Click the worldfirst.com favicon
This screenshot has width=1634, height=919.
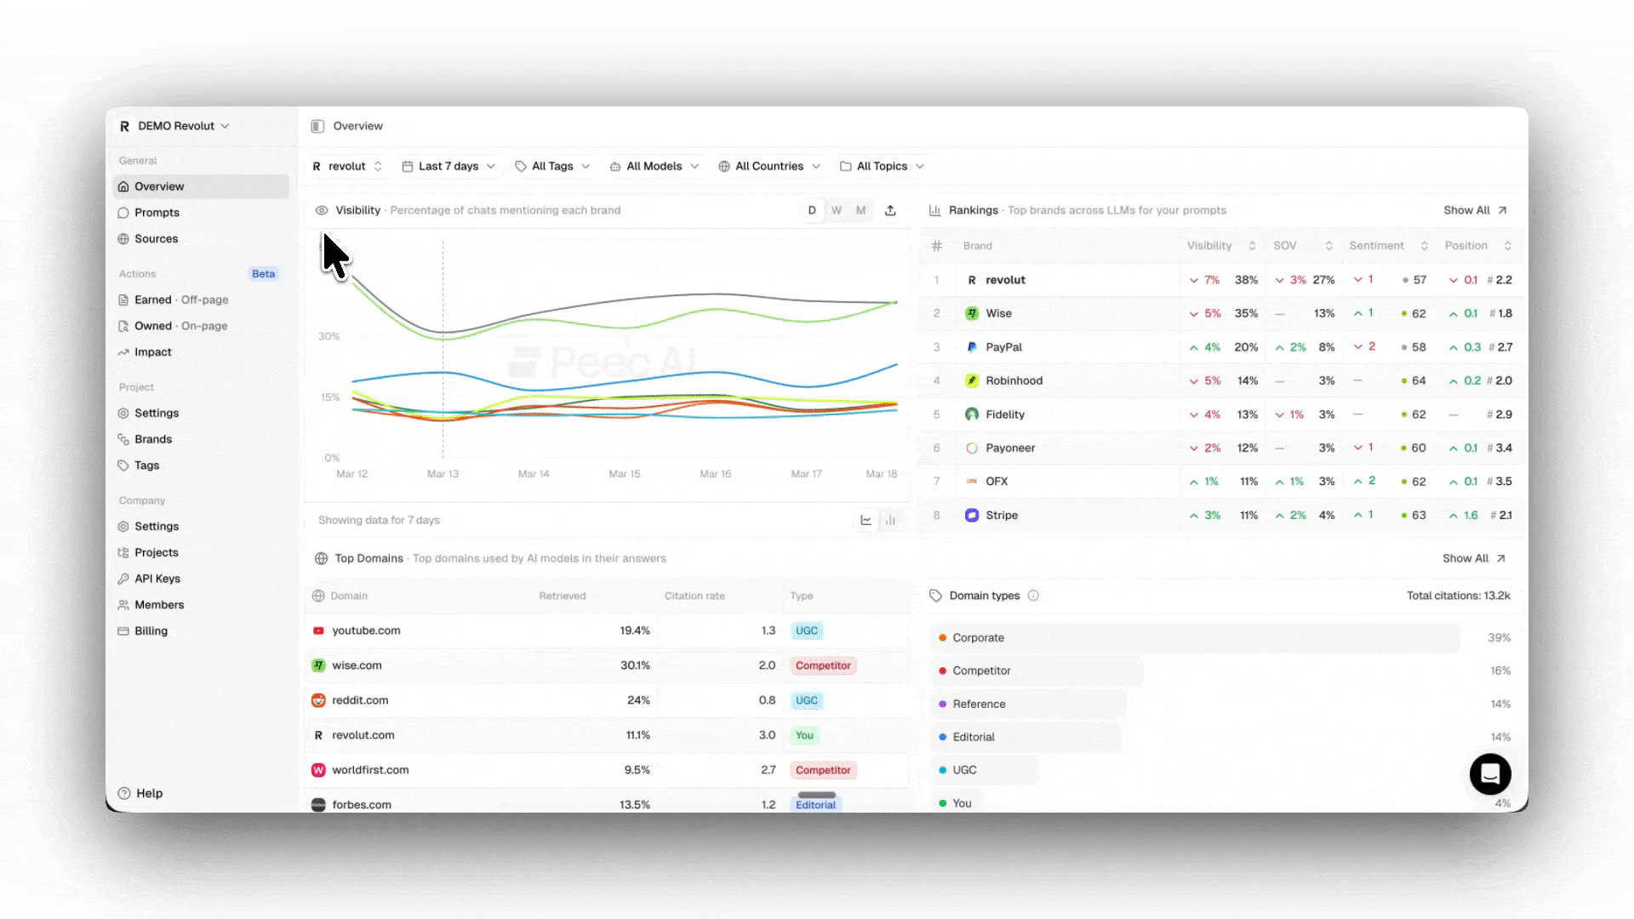(x=318, y=770)
